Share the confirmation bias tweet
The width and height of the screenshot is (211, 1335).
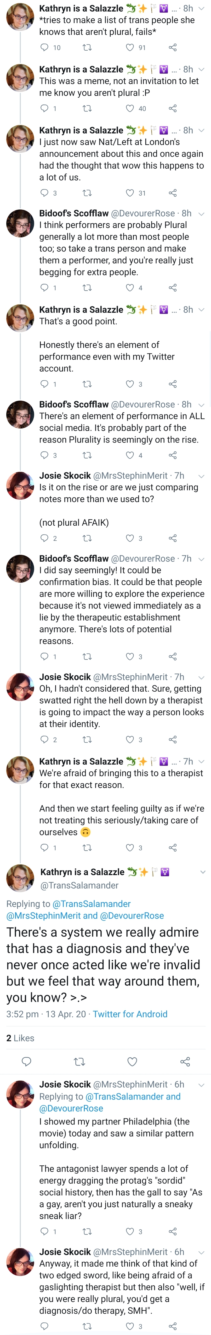[x=173, y=656]
